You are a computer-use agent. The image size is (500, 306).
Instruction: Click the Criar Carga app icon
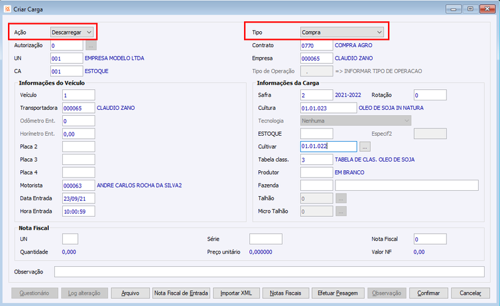coord(7,9)
